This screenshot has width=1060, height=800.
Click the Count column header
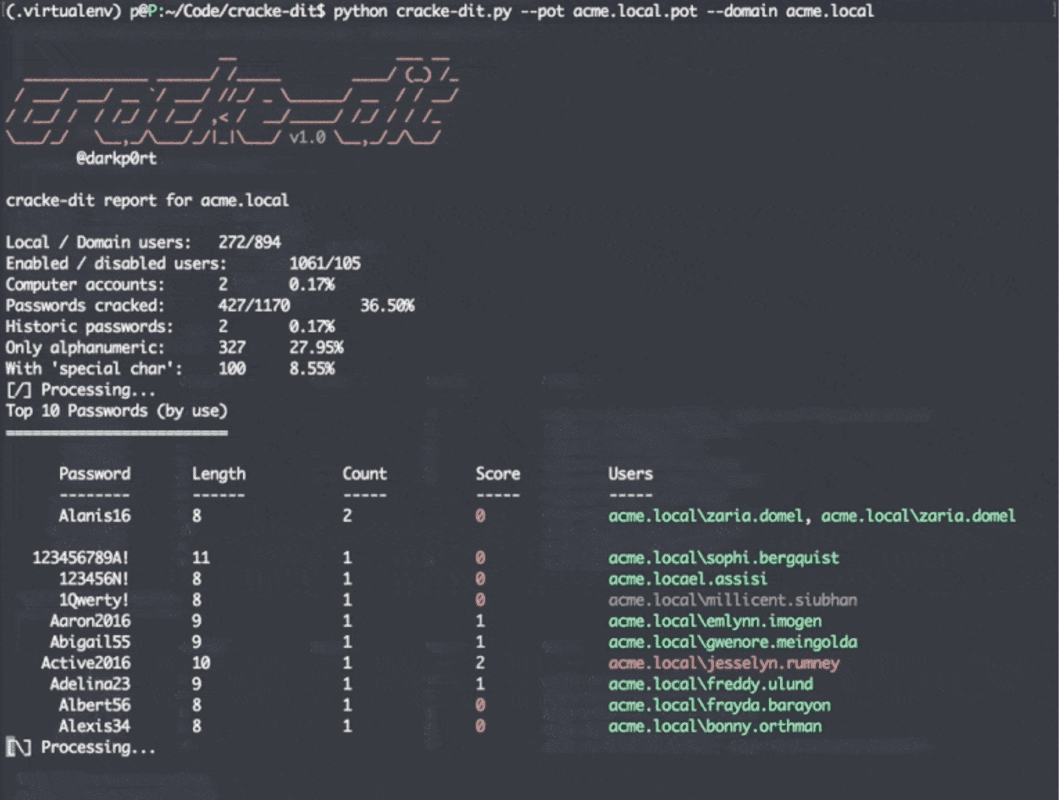[365, 474]
